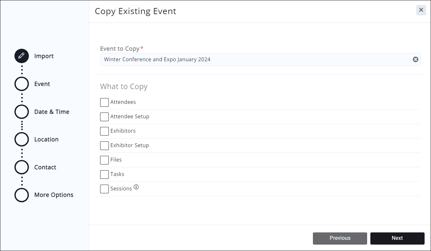The image size is (431, 251).
Task: Check the Attendee Setup option
Action: (x=104, y=117)
